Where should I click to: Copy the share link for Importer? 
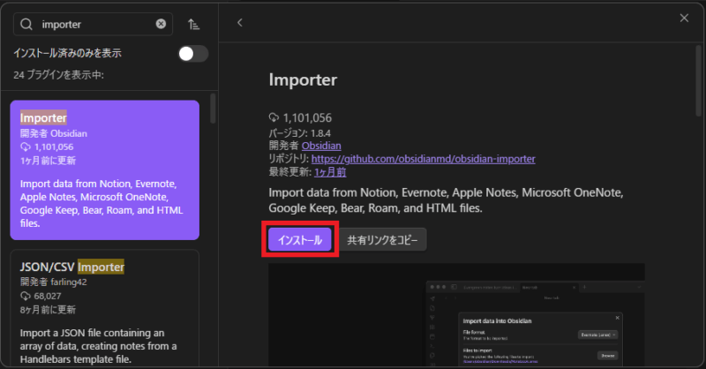click(382, 240)
